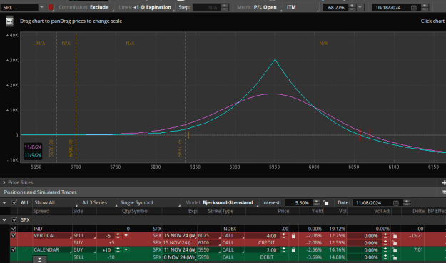
Task: Open the Show All filter dropdown
Action: (56, 202)
